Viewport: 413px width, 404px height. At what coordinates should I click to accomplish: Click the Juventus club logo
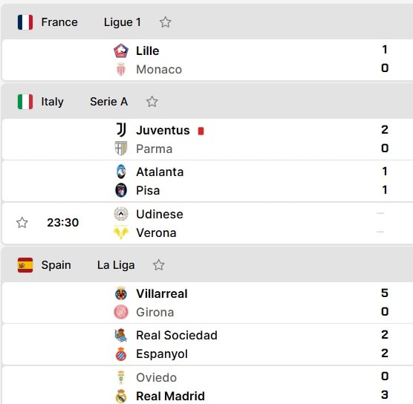point(121,130)
